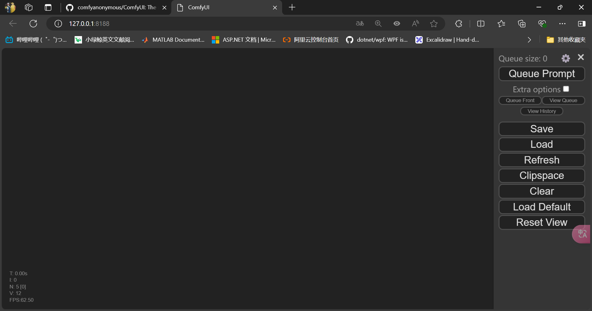
Task: Close the ComfyUI menu panel
Action: [581, 57]
